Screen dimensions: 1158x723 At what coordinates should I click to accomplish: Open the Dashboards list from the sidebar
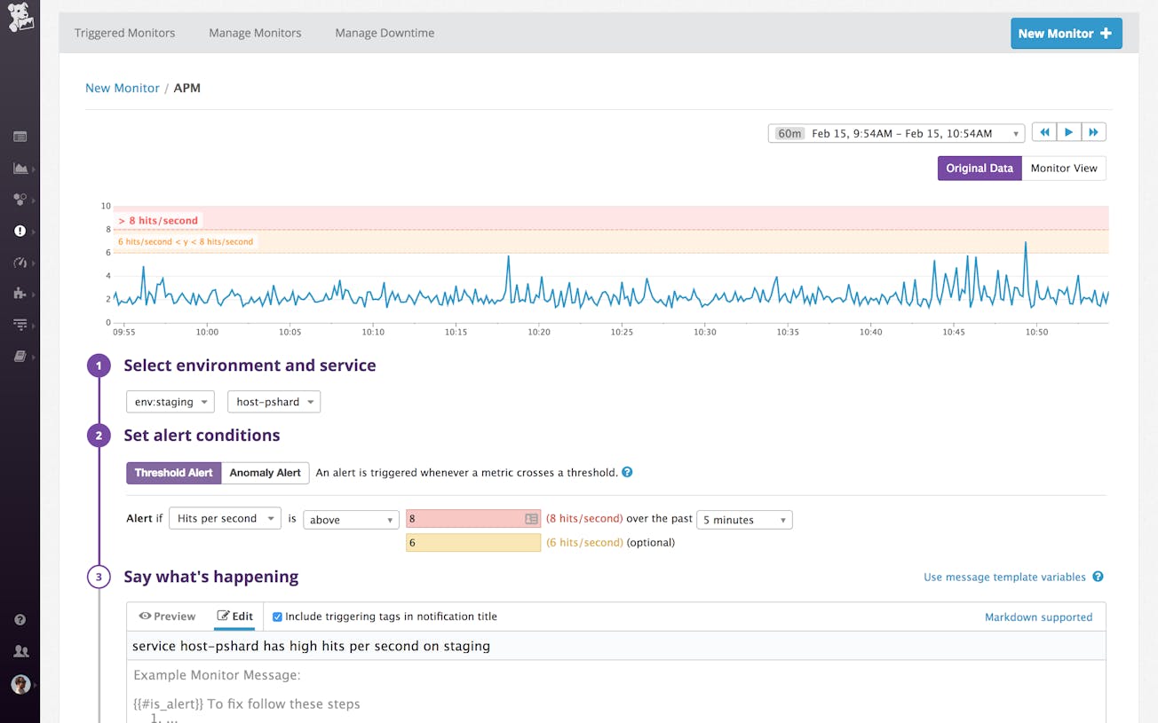(x=20, y=136)
